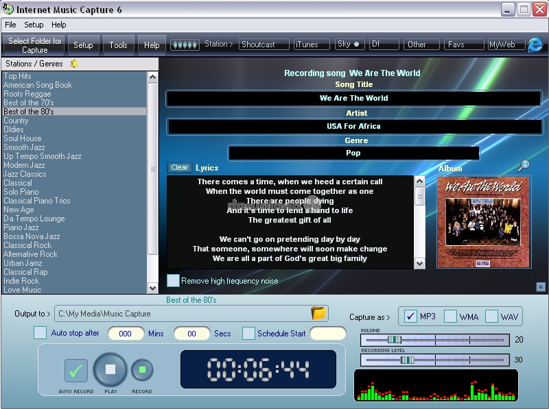
Task: Click station list scroll down arrow
Action: tap(152, 288)
